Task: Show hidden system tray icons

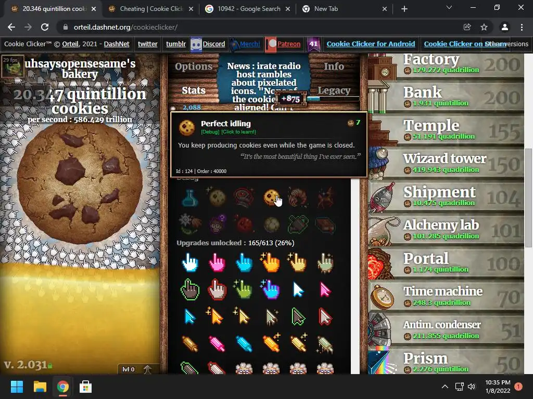Action: tap(445, 387)
